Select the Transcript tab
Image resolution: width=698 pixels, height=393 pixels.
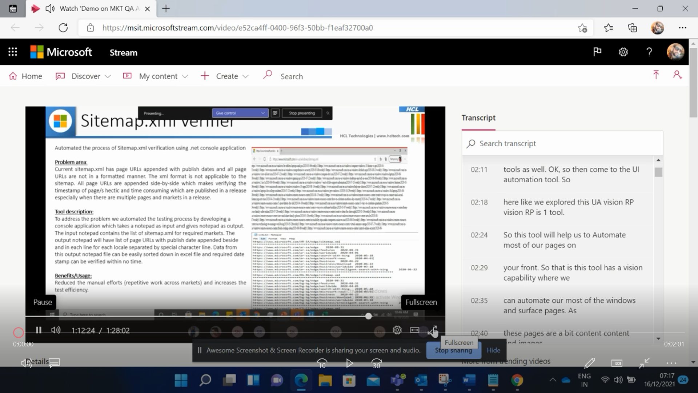pos(478,118)
